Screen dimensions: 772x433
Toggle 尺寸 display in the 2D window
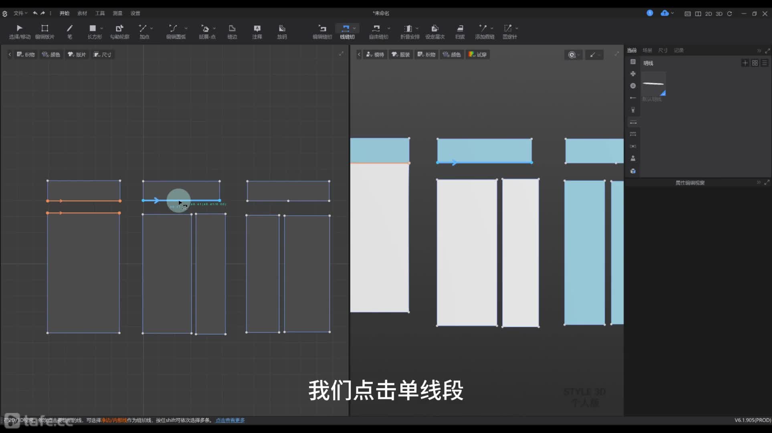(103, 55)
